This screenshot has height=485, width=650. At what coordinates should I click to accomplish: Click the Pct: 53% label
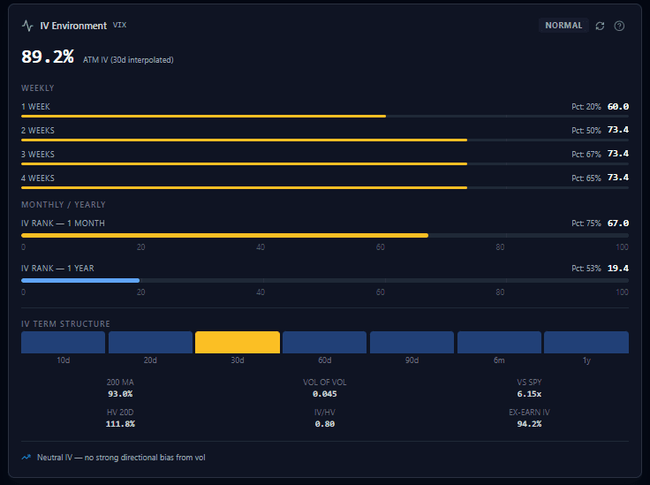click(x=586, y=269)
